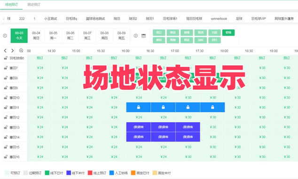This screenshot has width=298, height=179.
Task: Open the calendar date picker icon
Action: click(143, 36)
